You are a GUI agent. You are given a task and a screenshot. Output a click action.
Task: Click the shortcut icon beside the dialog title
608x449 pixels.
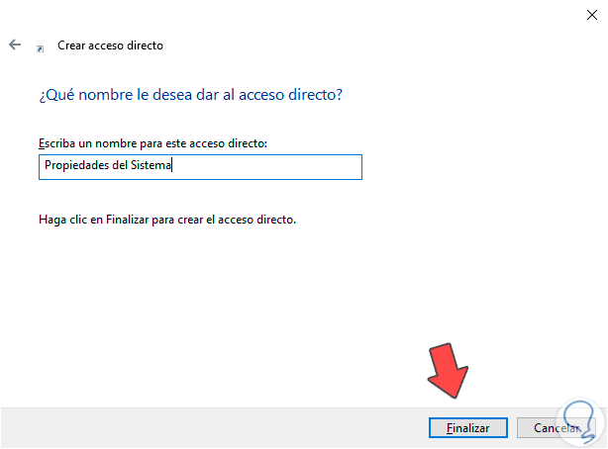(40, 46)
